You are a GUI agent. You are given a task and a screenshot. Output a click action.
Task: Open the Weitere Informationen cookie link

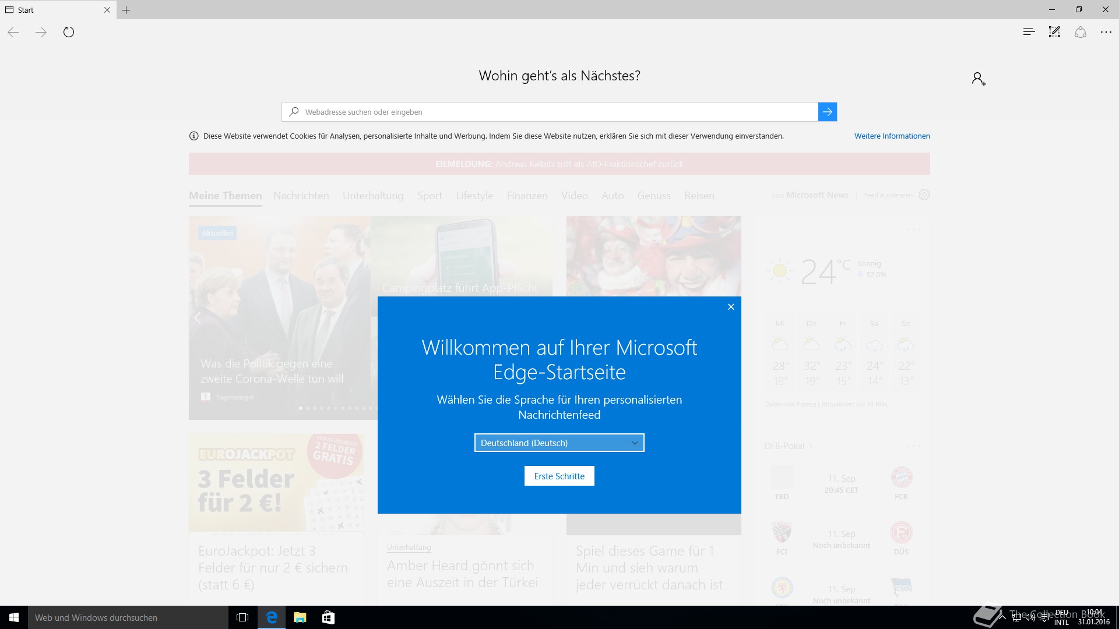892,136
